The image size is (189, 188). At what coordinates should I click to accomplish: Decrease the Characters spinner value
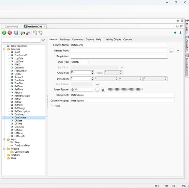tap(92, 73)
